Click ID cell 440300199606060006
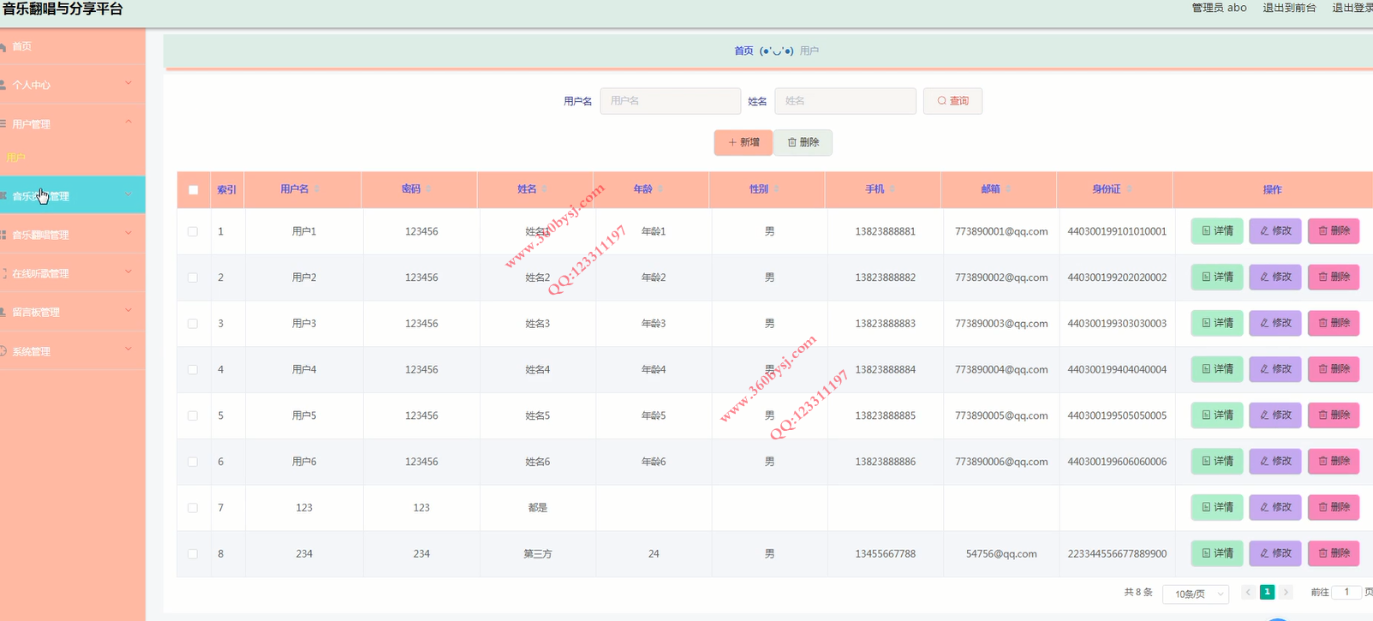The height and width of the screenshot is (621, 1373). (x=1117, y=462)
